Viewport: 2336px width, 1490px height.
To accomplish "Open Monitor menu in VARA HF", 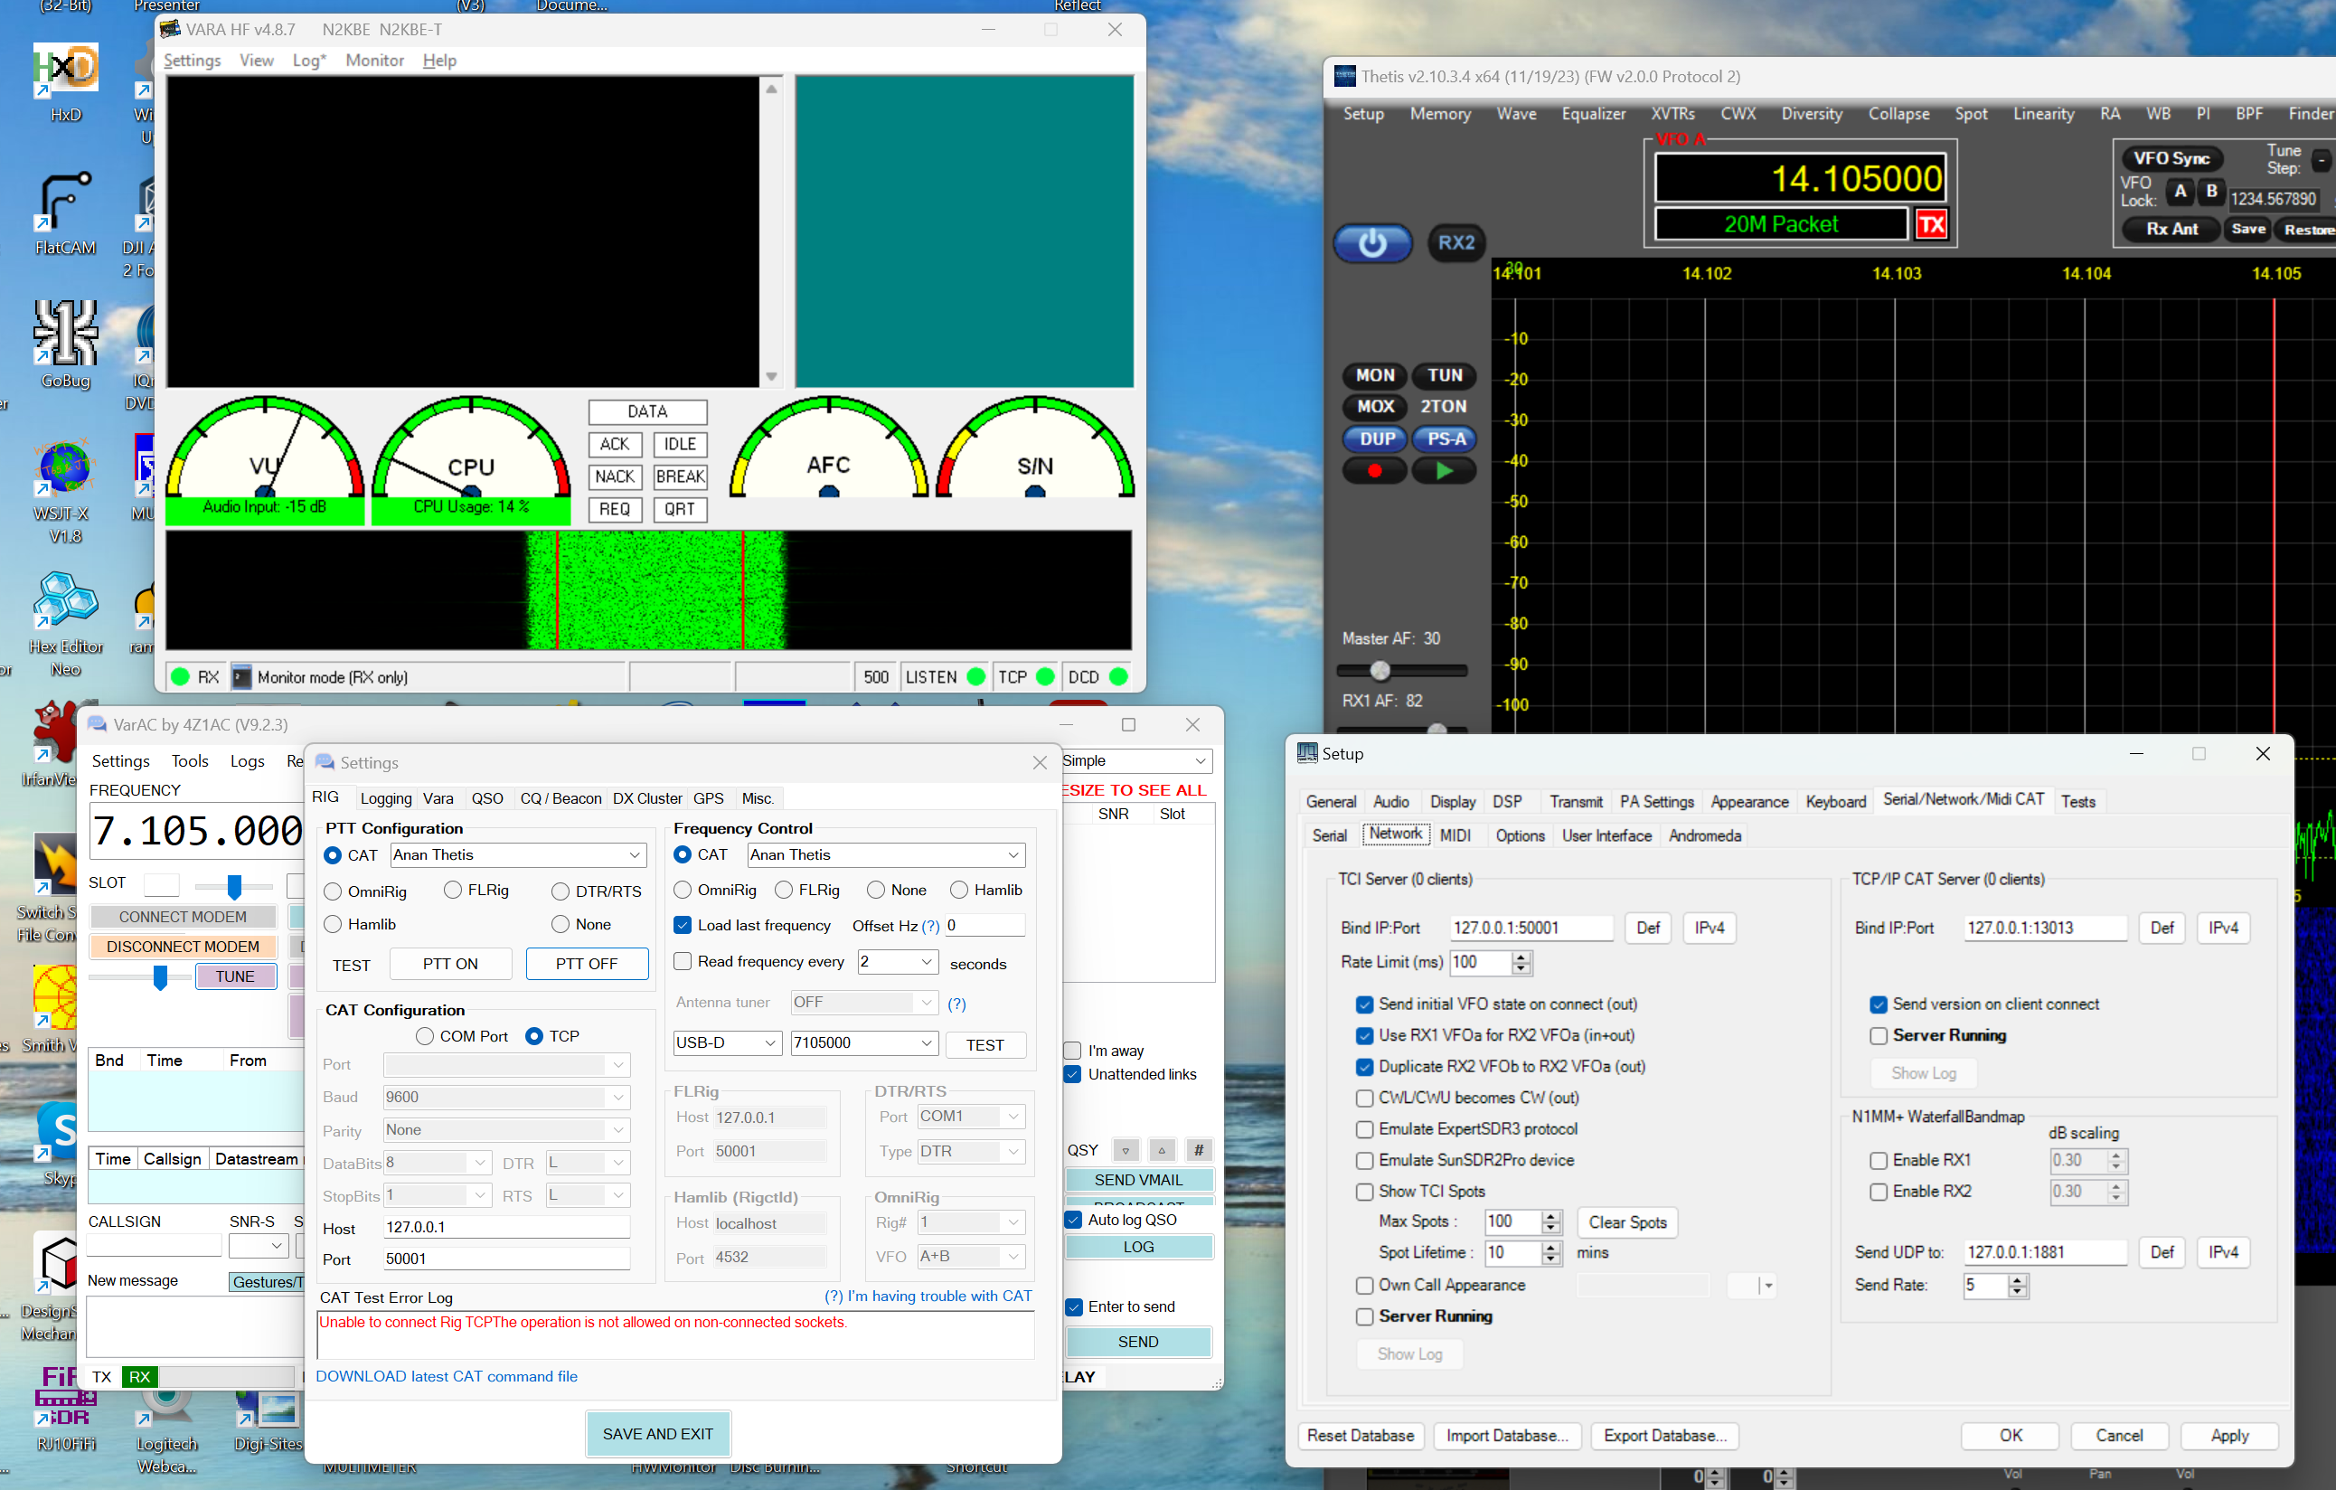I will click(374, 61).
